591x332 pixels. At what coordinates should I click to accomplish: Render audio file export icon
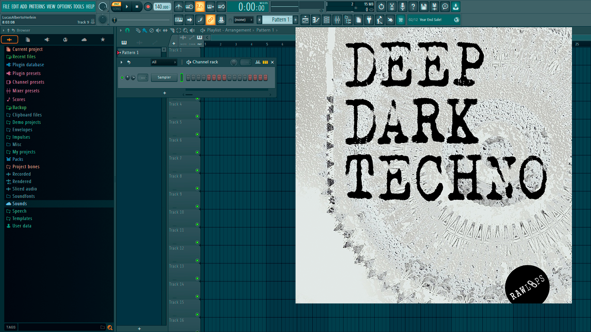[434, 6]
